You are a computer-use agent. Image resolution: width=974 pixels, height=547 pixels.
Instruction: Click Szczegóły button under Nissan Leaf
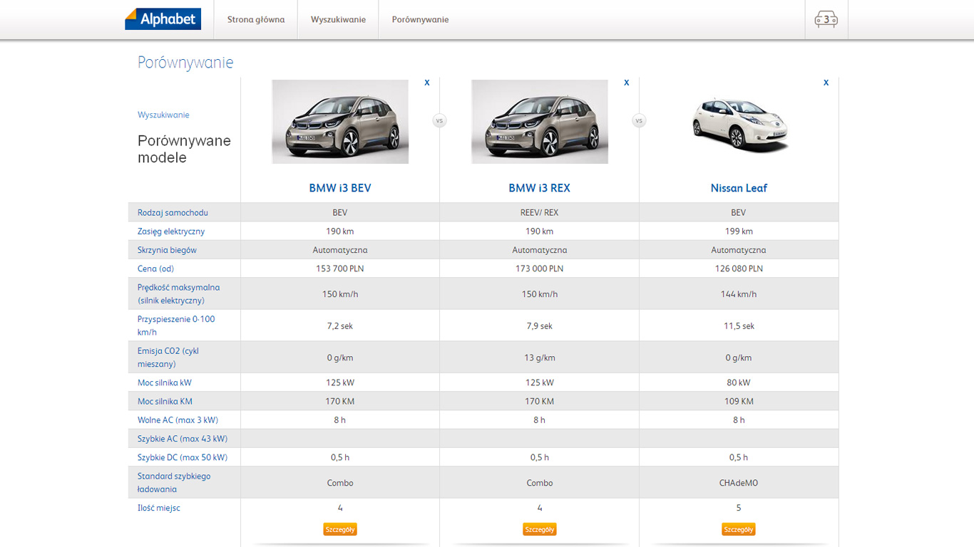click(x=739, y=529)
